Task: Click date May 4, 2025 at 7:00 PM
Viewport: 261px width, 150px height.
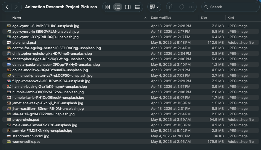Action: click(171, 136)
